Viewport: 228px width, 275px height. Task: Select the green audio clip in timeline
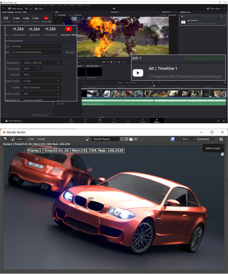tap(154, 102)
